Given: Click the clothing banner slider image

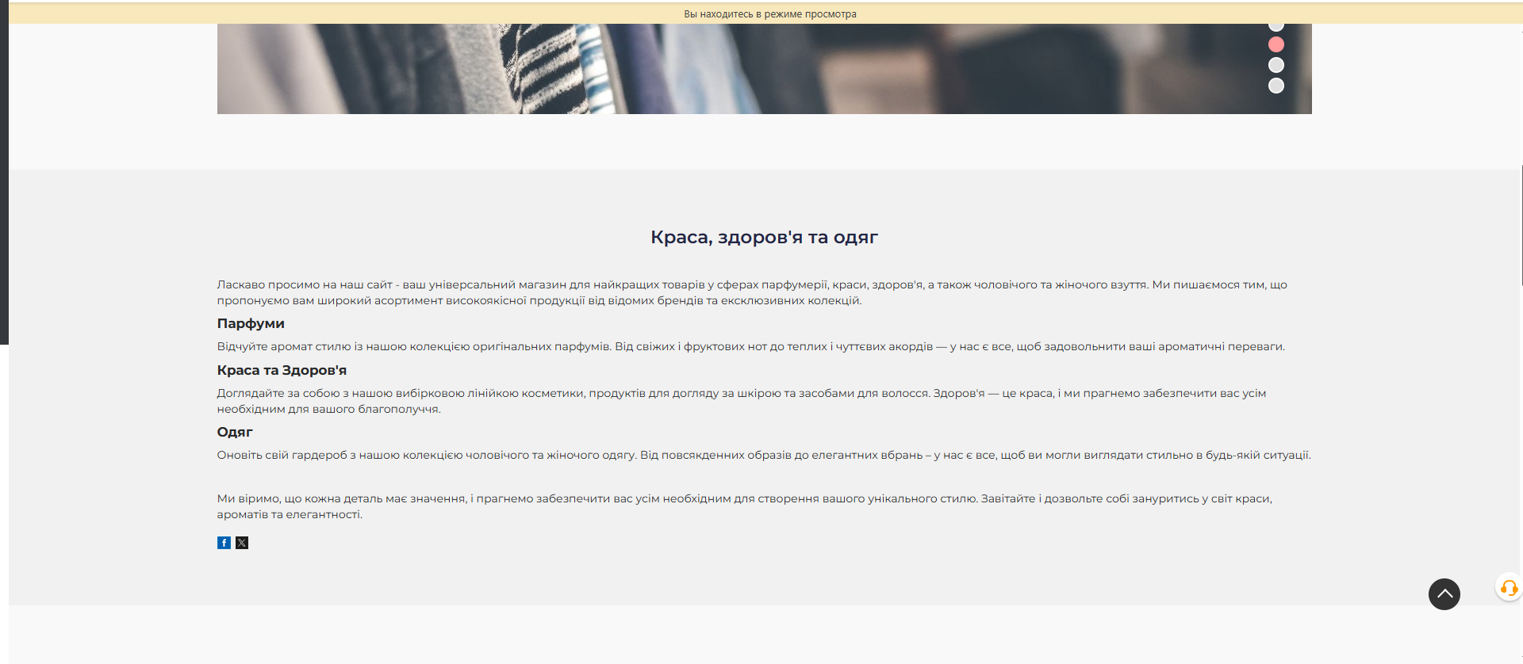Looking at the screenshot, I should [714, 70].
